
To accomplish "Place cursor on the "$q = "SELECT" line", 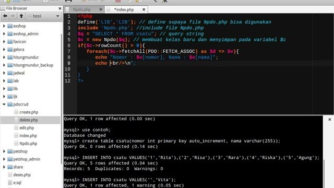I will (x=140, y=34).
